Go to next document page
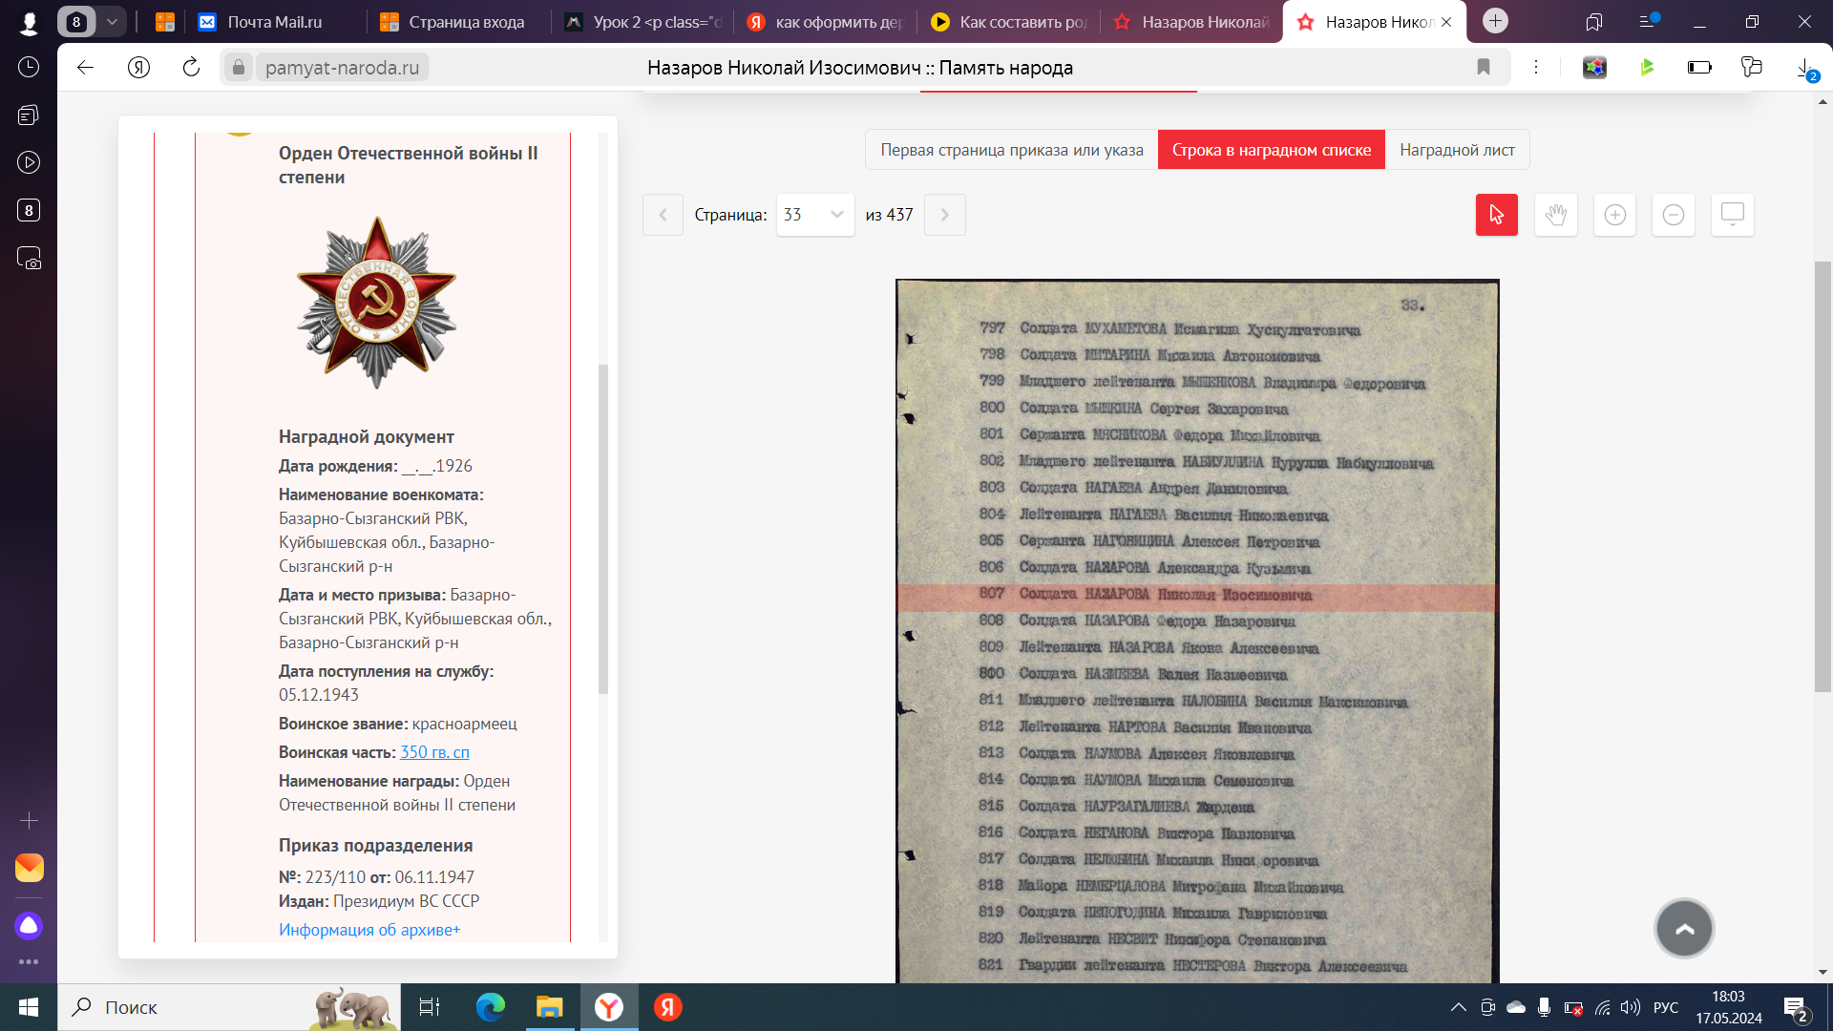Viewport: 1833px width, 1031px height. click(944, 215)
